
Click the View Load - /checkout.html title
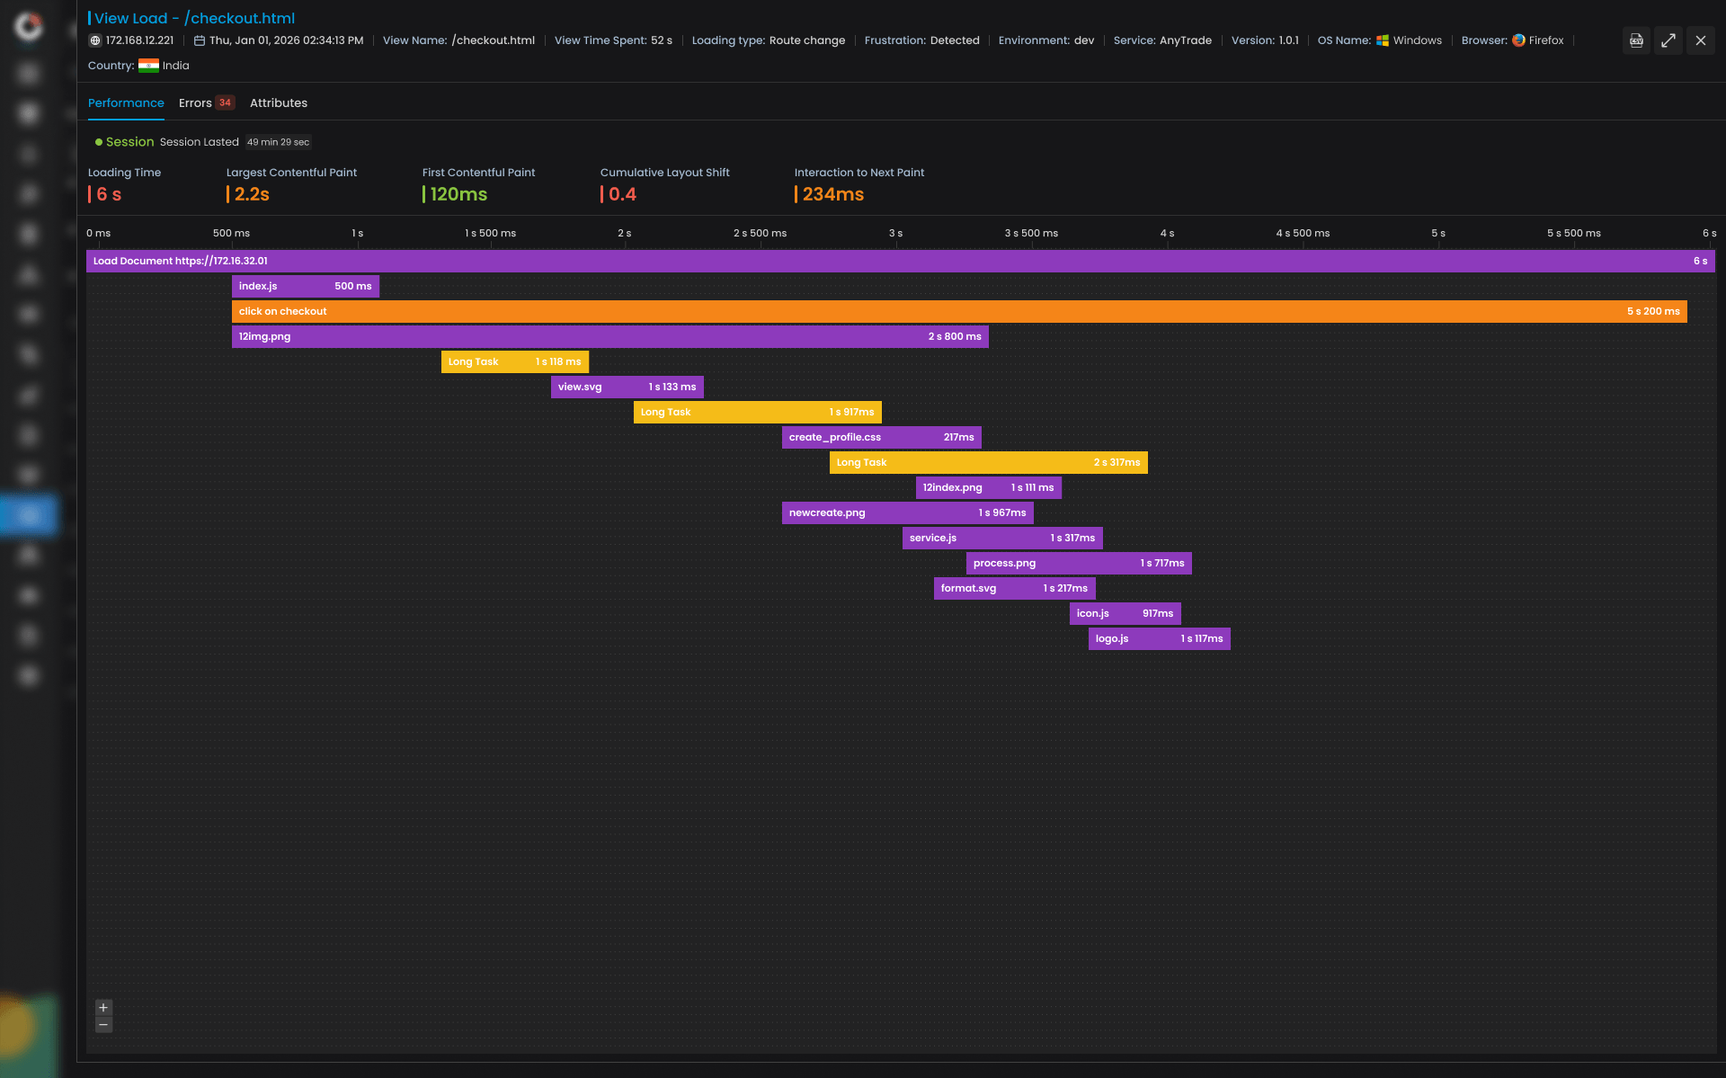194,18
